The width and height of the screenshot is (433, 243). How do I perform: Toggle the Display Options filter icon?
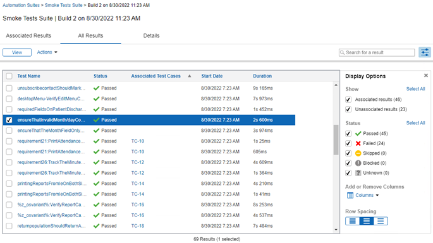(425, 52)
